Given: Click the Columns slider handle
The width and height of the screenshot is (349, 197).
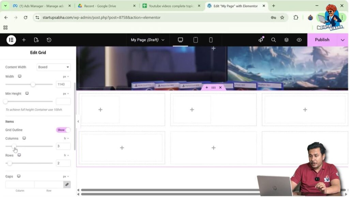Looking at the screenshot, I should point(14,146).
